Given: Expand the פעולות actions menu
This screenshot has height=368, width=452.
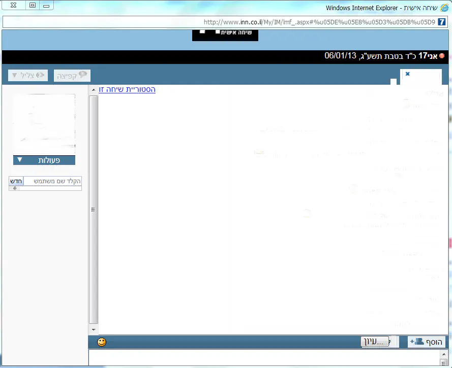Looking at the screenshot, I should pyautogui.click(x=44, y=160).
